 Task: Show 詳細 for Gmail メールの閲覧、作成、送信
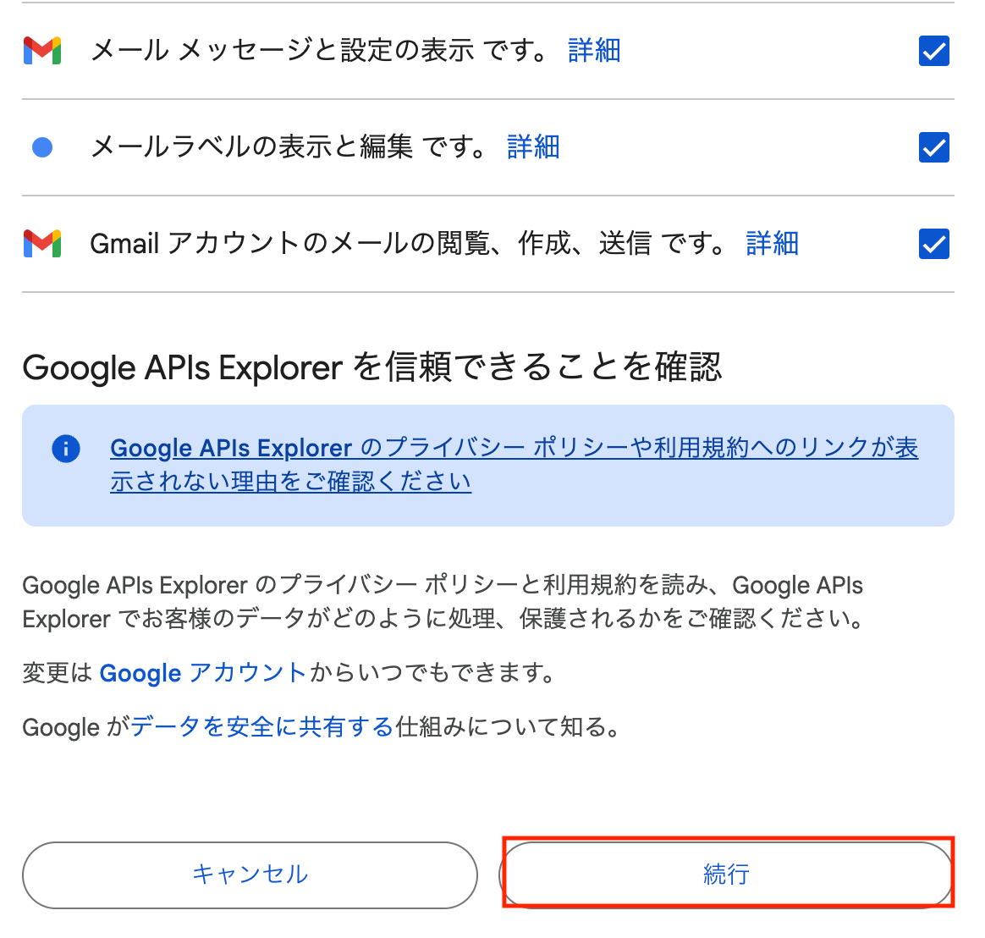click(x=772, y=244)
